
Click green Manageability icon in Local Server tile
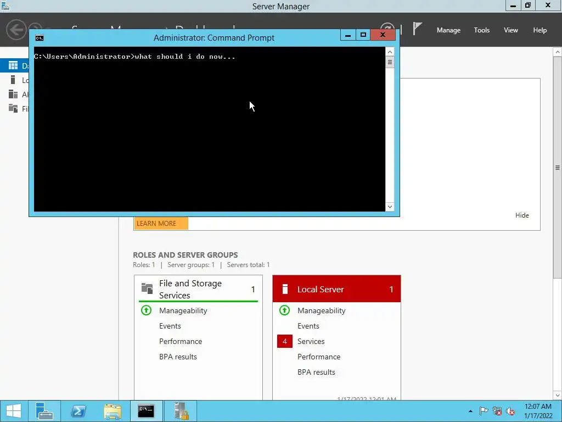(285, 310)
